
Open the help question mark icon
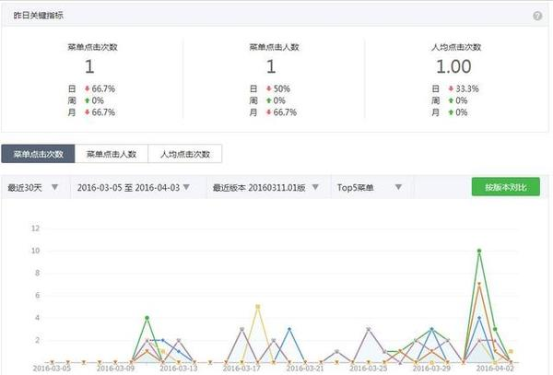pos(537,16)
